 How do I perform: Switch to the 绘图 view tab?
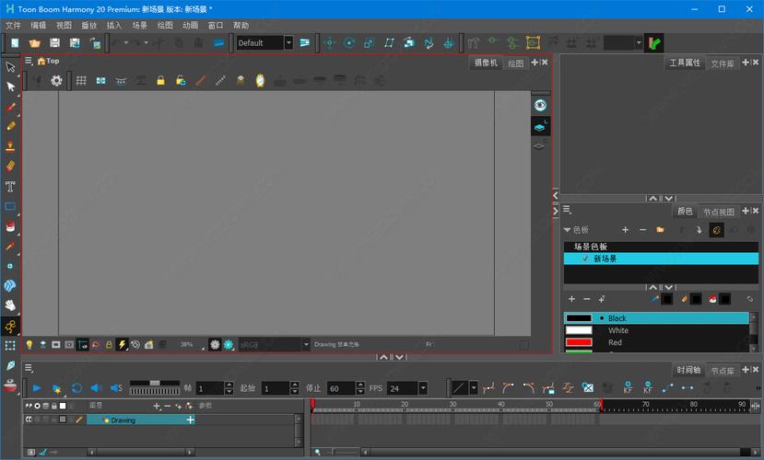(516, 63)
